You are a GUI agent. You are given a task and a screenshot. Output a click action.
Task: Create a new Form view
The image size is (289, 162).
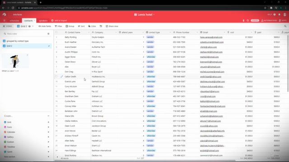click(27, 127)
